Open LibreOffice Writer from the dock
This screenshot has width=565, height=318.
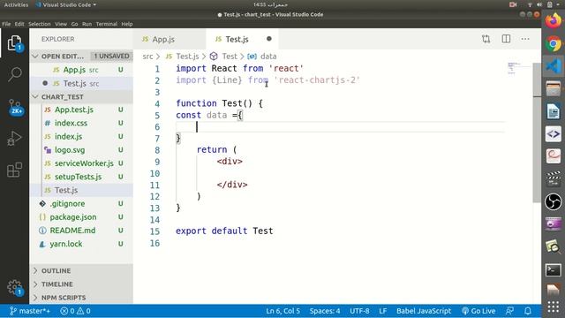554,111
